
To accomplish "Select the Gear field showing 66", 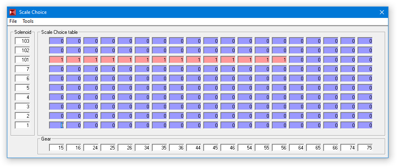I will (330, 148).
